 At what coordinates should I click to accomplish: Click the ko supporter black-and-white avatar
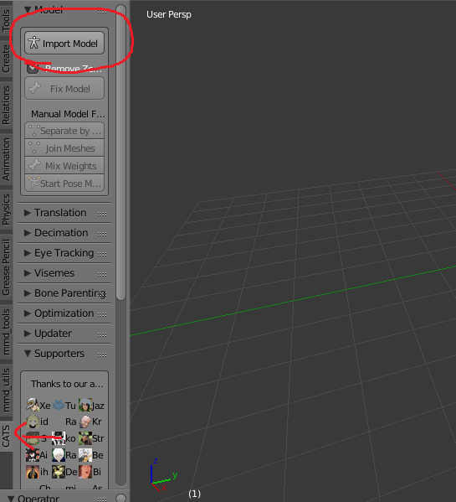pyautogui.click(x=59, y=438)
